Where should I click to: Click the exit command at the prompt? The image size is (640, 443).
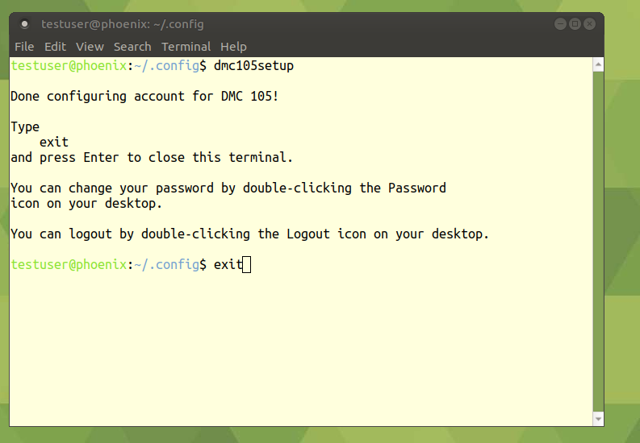[228, 265]
